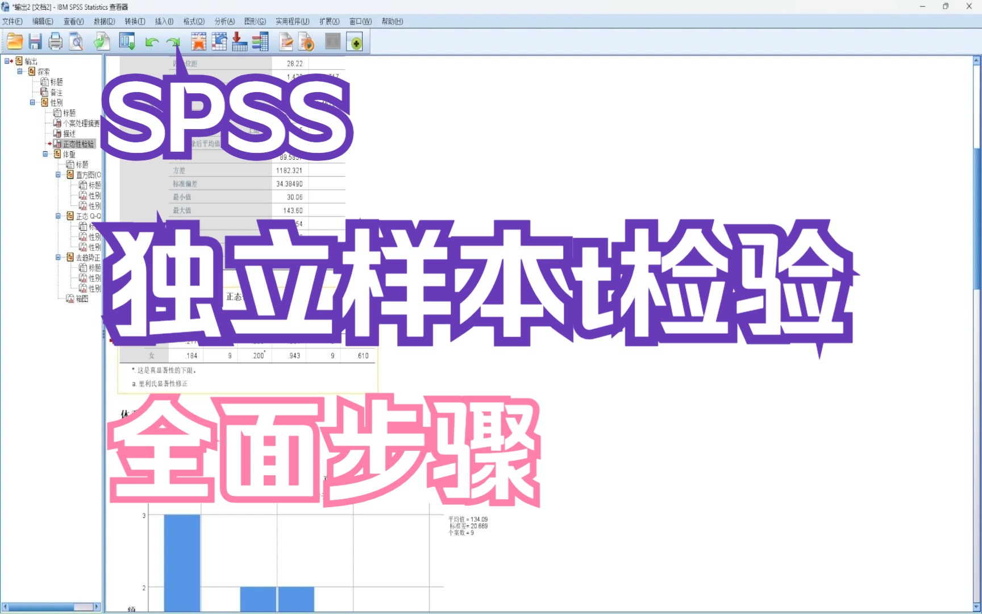This screenshot has height=614, width=982.
Task: Select the 体重 node in the outline
Action: (69, 154)
